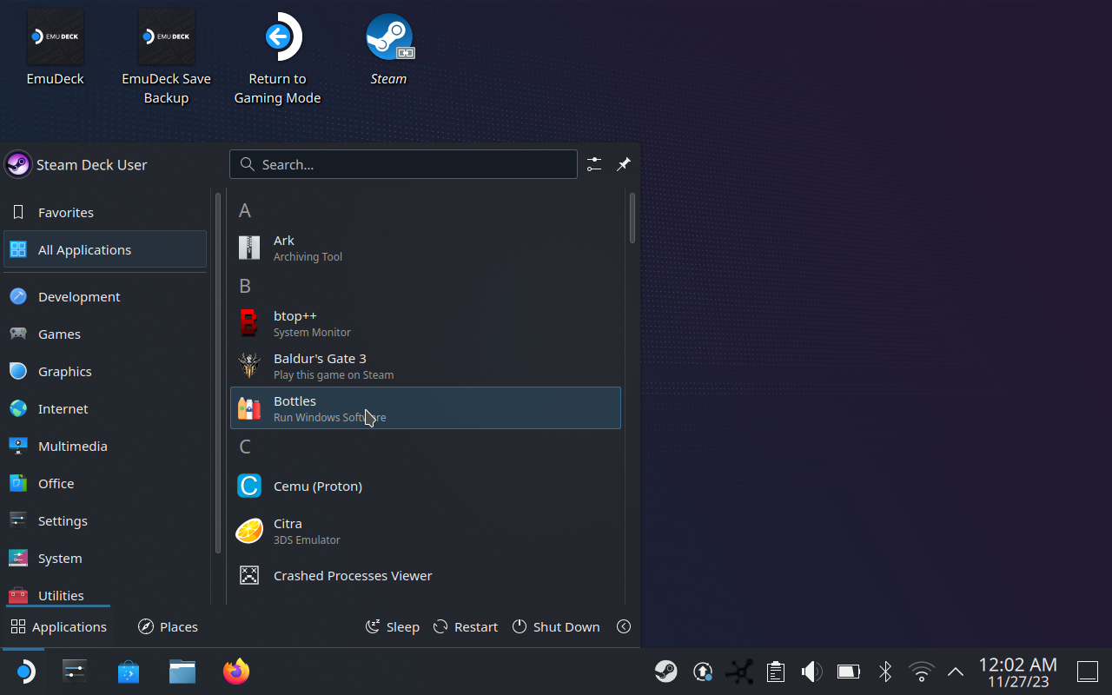Jump to the letter C section header
The image size is (1112, 695).
tap(245, 447)
